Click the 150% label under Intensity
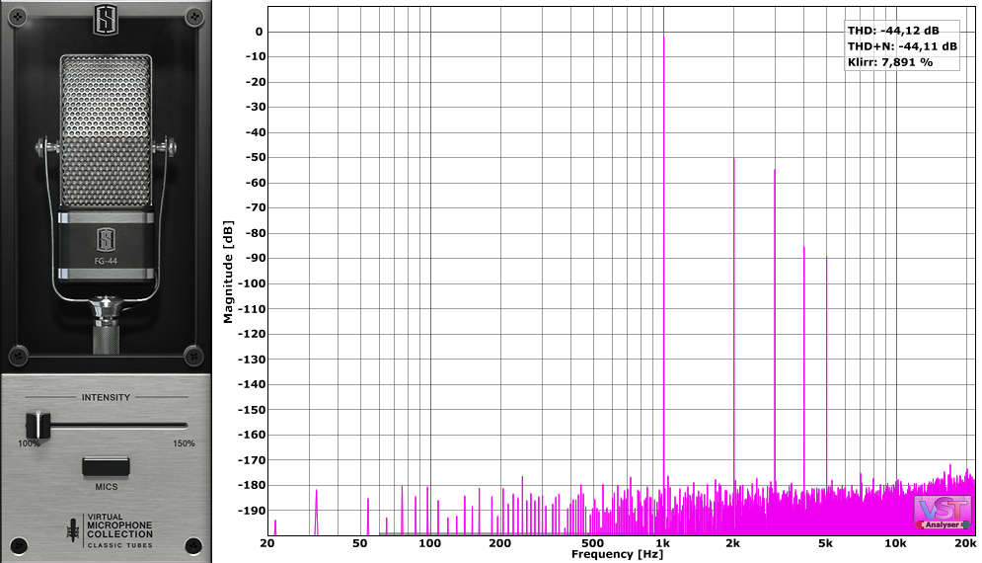Image resolution: width=982 pixels, height=563 pixels. click(x=184, y=443)
